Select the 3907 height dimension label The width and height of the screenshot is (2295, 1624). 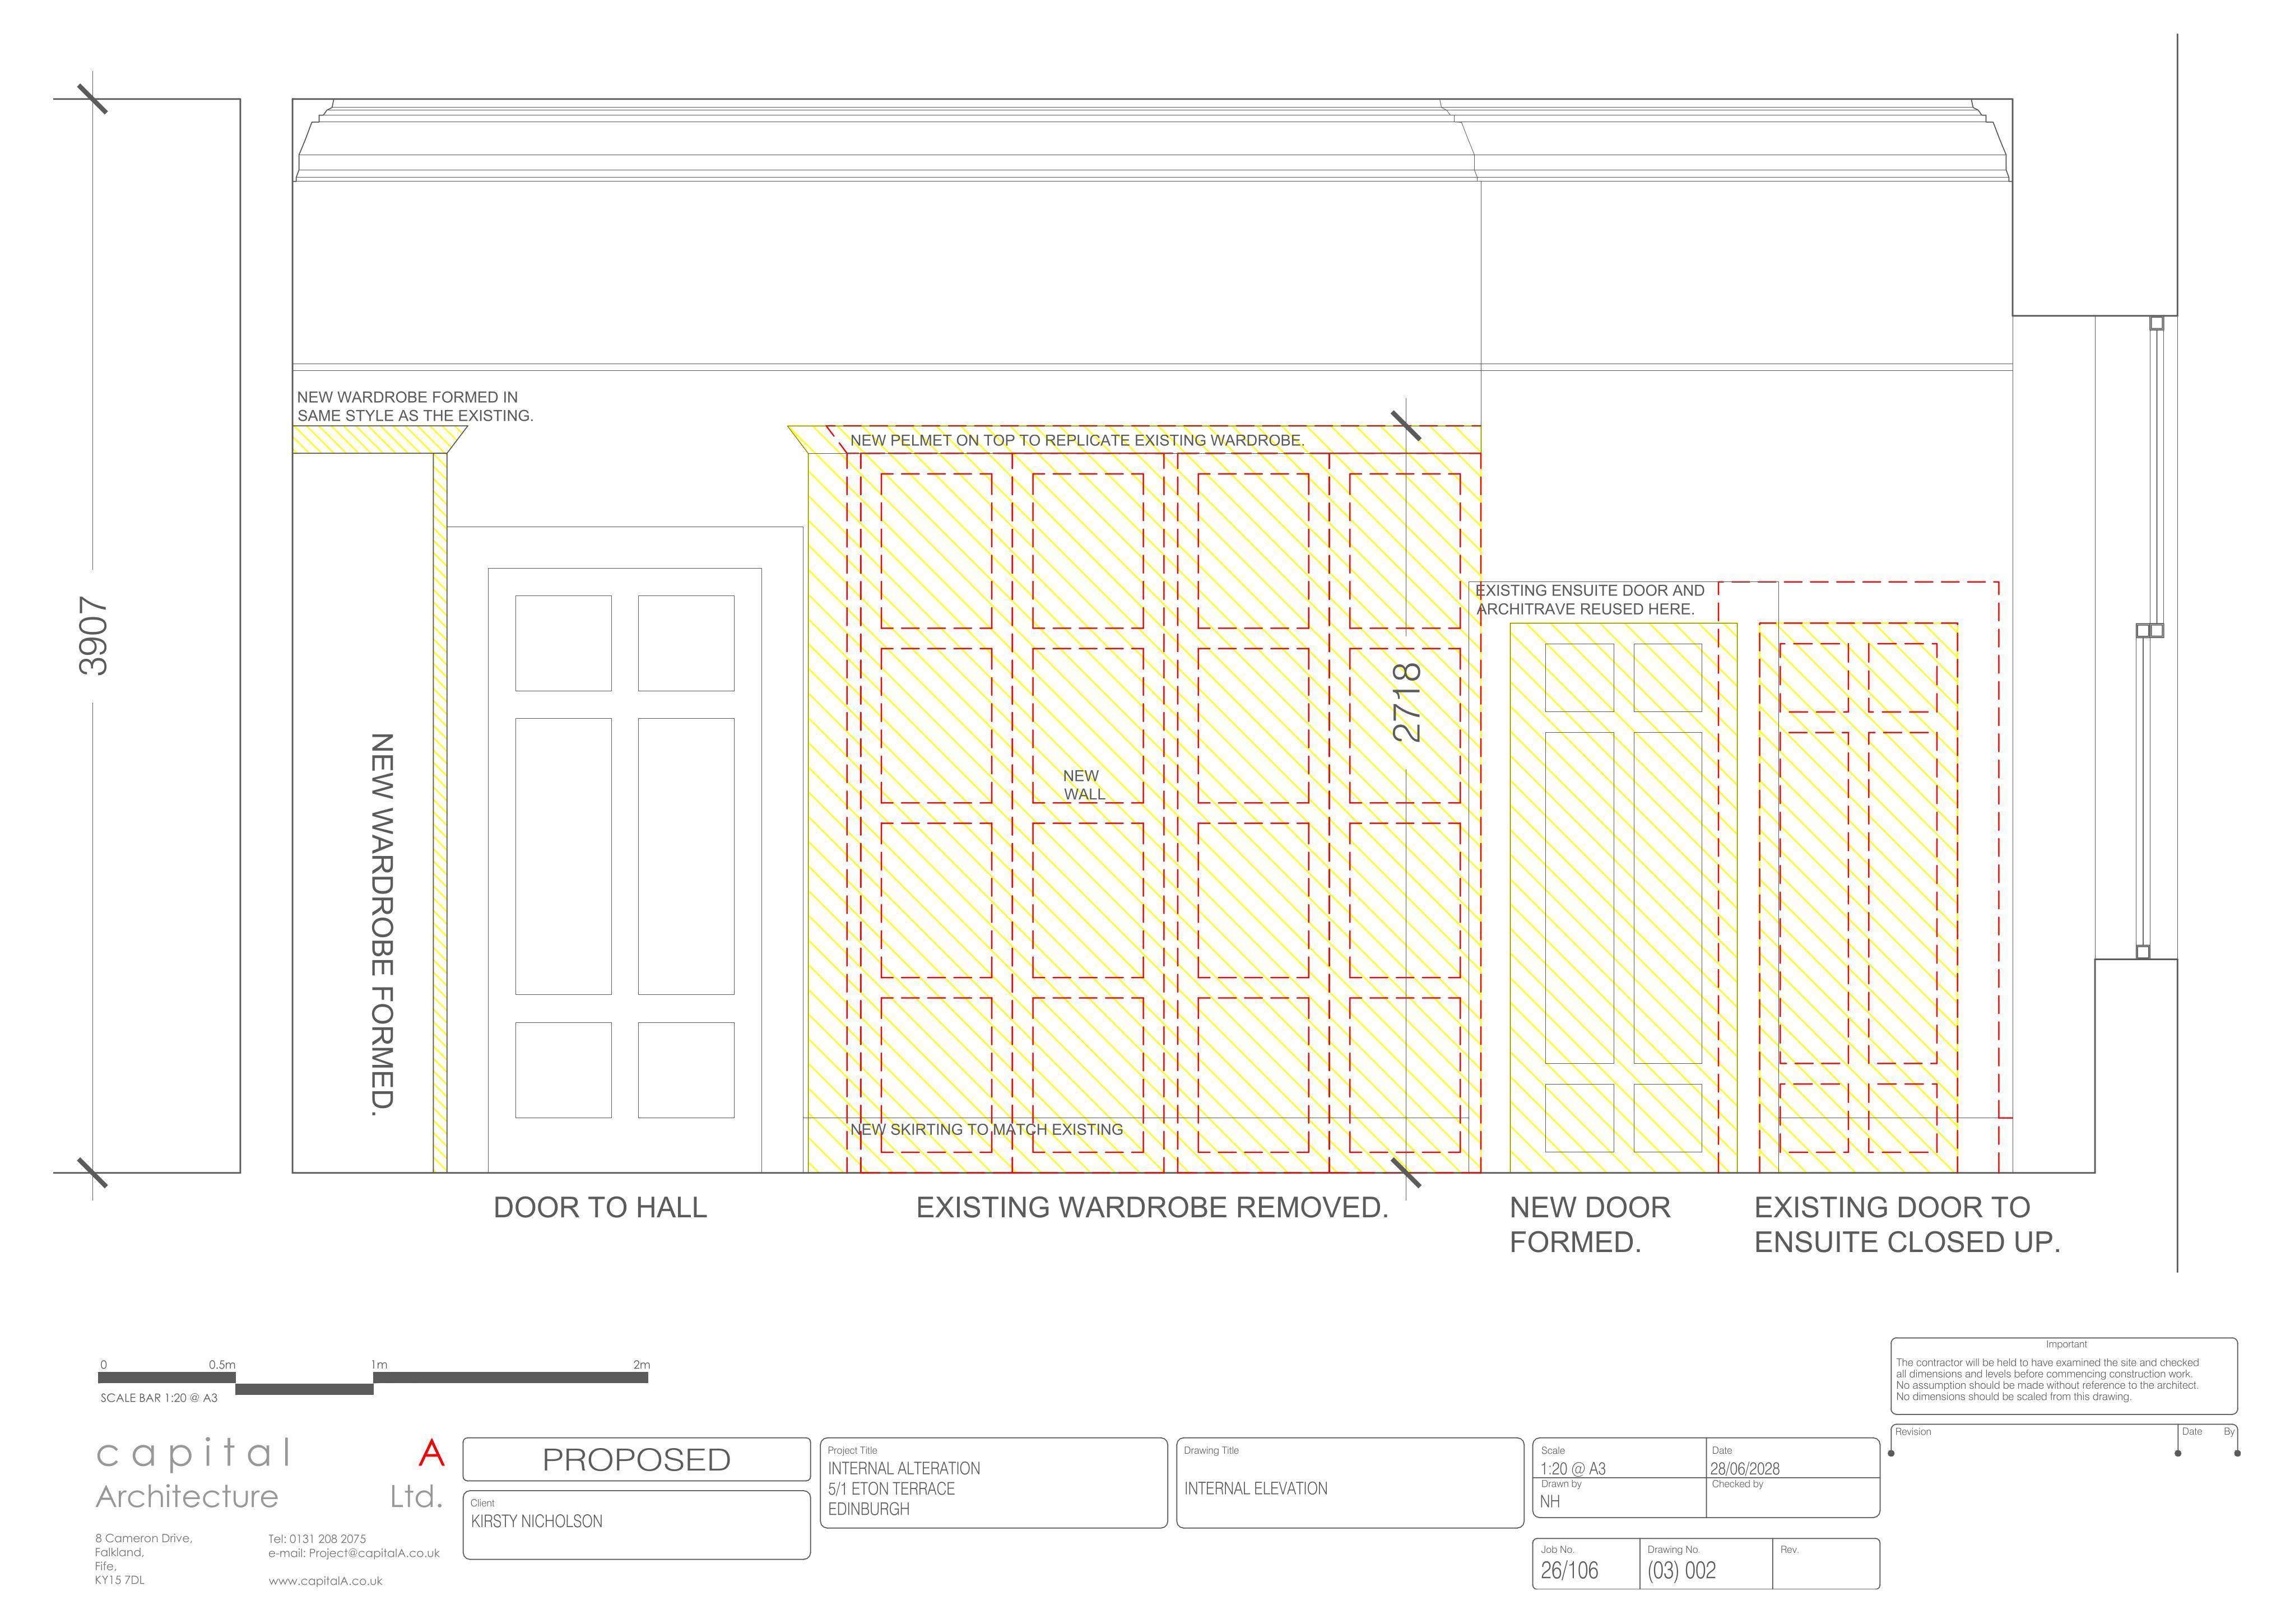[x=93, y=636]
